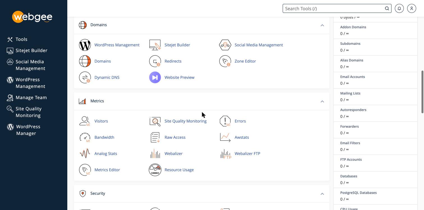The height and width of the screenshot is (210, 424).
Task: Open the Raw Access link
Action: tap(175, 137)
